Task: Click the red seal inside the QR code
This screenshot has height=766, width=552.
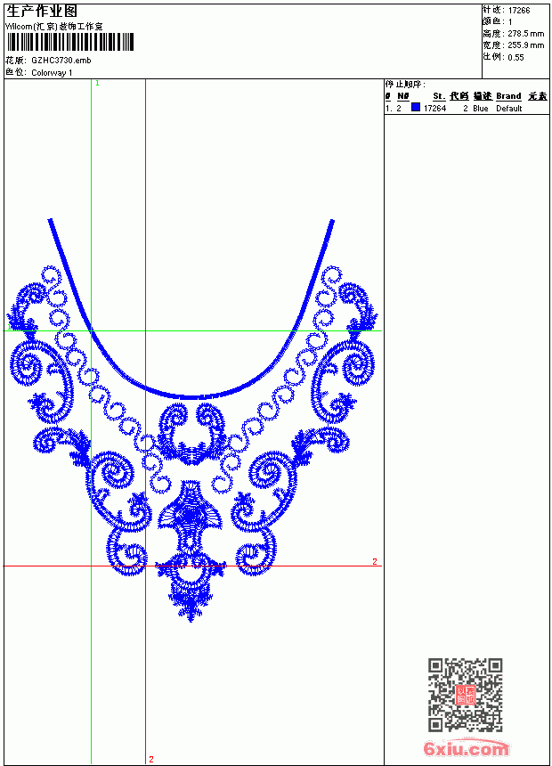Action: tap(465, 695)
